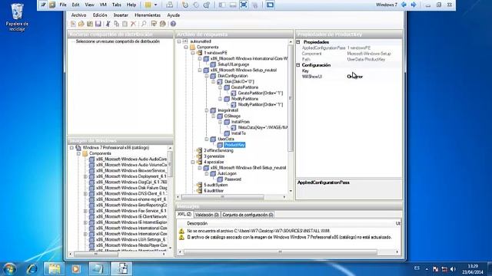Click the Save answer file disk icon
This screenshot has height=276, width=492.
click(x=98, y=24)
